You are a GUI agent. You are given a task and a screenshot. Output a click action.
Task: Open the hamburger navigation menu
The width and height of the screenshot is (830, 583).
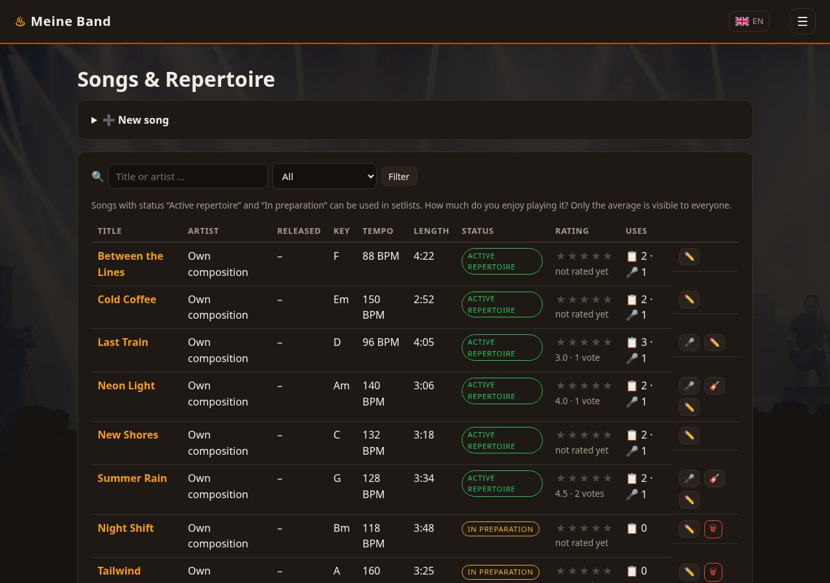(803, 21)
